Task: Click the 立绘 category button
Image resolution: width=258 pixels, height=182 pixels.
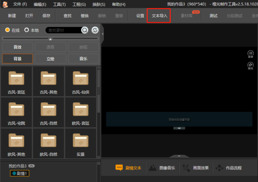Action: [50, 58]
